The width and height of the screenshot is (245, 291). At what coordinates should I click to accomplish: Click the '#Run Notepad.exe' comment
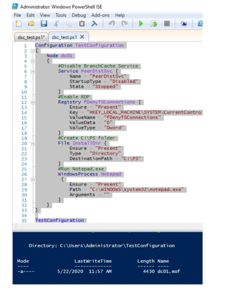coord(81,169)
